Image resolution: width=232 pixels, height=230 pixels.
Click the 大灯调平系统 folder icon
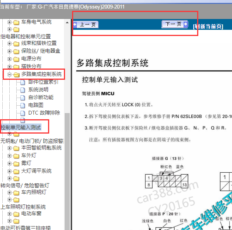pyautogui.click(x=16, y=172)
